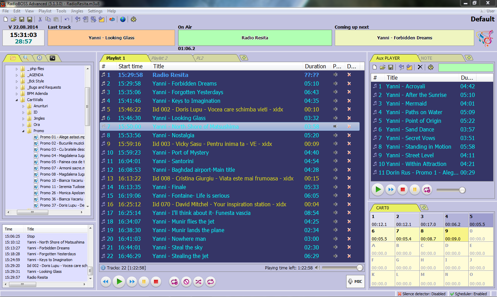Image resolution: width=497 pixels, height=297 pixels.
Task: Click the Aux Player volume slider
Action: [451, 190]
